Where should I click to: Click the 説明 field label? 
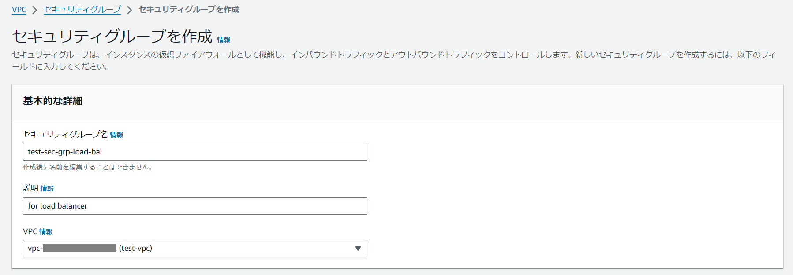coord(30,188)
